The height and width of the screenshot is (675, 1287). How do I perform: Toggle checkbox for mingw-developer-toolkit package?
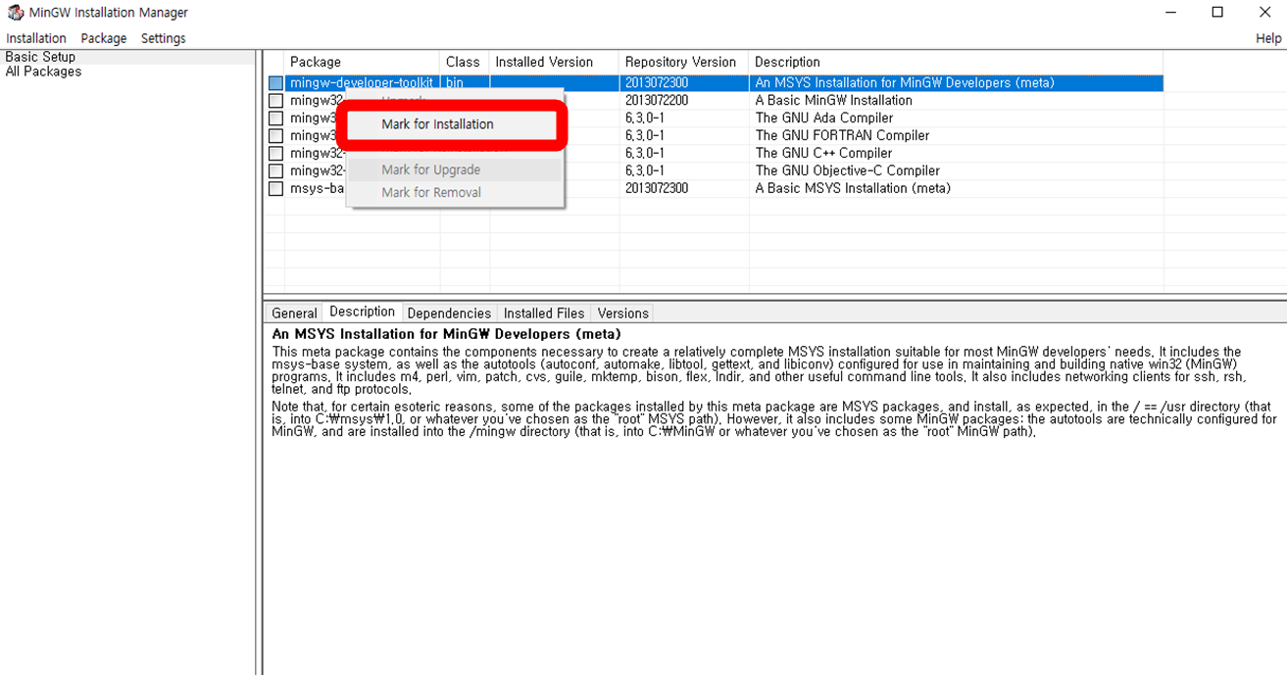click(x=276, y=83)
